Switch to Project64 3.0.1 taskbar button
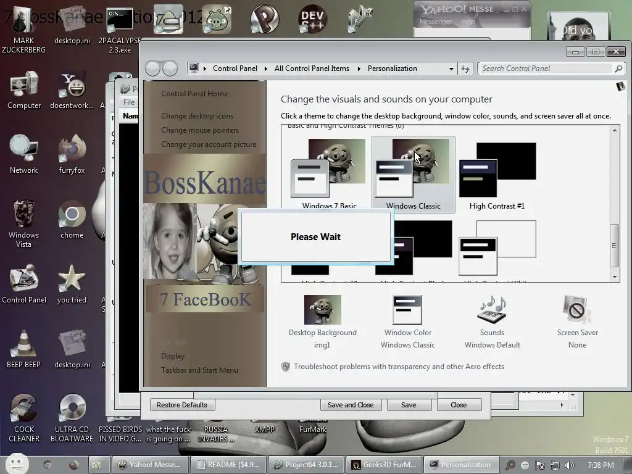The width and height of the screenshot is (632, 474). coord(306,464)
